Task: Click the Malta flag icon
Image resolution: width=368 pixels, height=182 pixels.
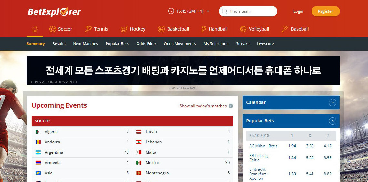Action: (139, 152)
